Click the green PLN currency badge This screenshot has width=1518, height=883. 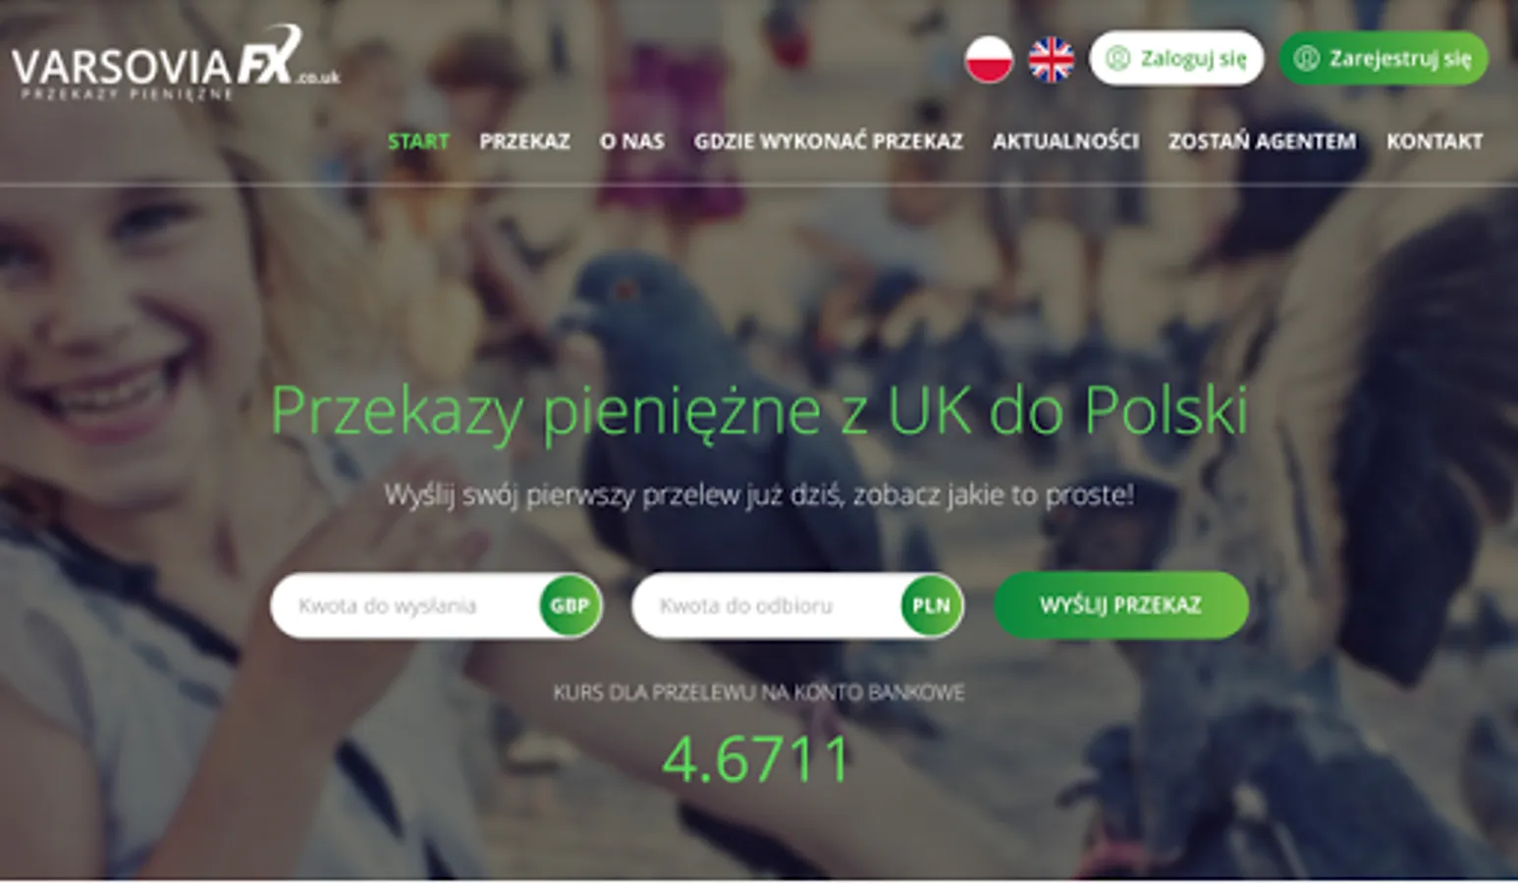tap(931, 605)
